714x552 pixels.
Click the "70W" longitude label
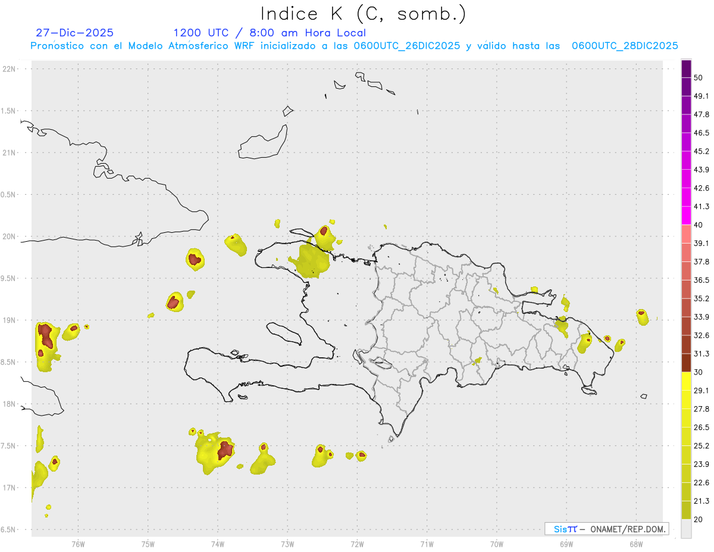click(x=497, y=544)
